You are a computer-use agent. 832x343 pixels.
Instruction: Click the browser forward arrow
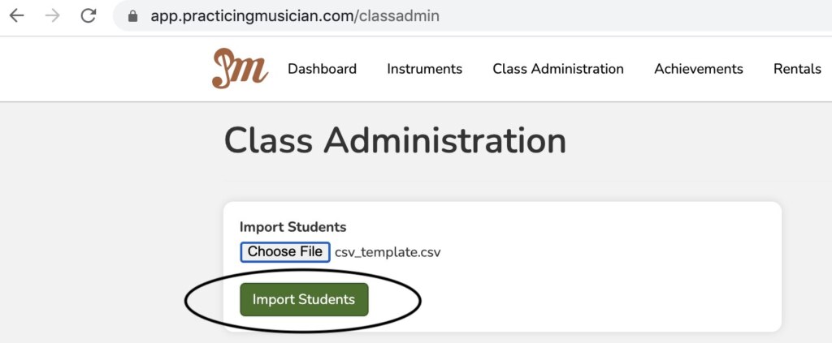[53, 15]
